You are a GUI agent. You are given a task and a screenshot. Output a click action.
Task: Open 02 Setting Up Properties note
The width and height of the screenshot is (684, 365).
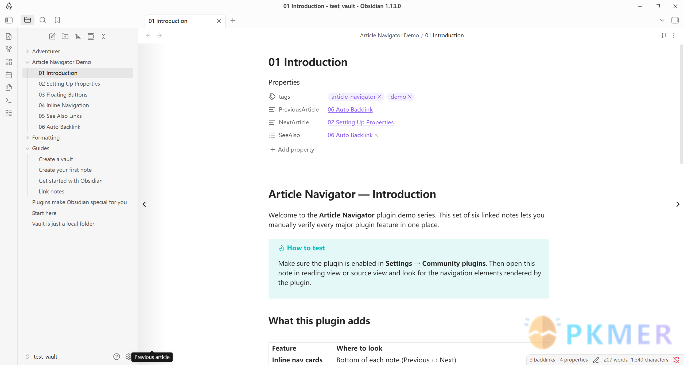click(x=69, y=84)
